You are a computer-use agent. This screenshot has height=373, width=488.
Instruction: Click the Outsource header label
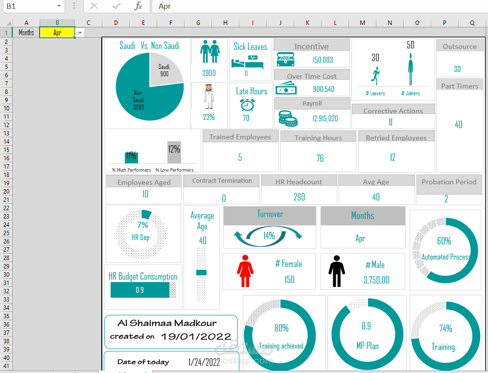point(460,46)
